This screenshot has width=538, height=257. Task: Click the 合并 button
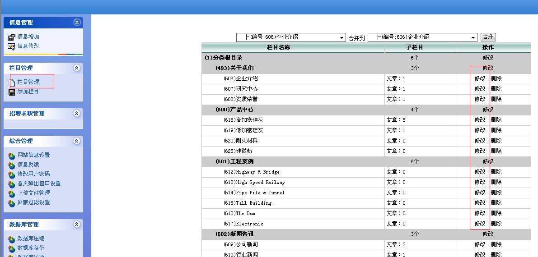click(x=488, y=37)
